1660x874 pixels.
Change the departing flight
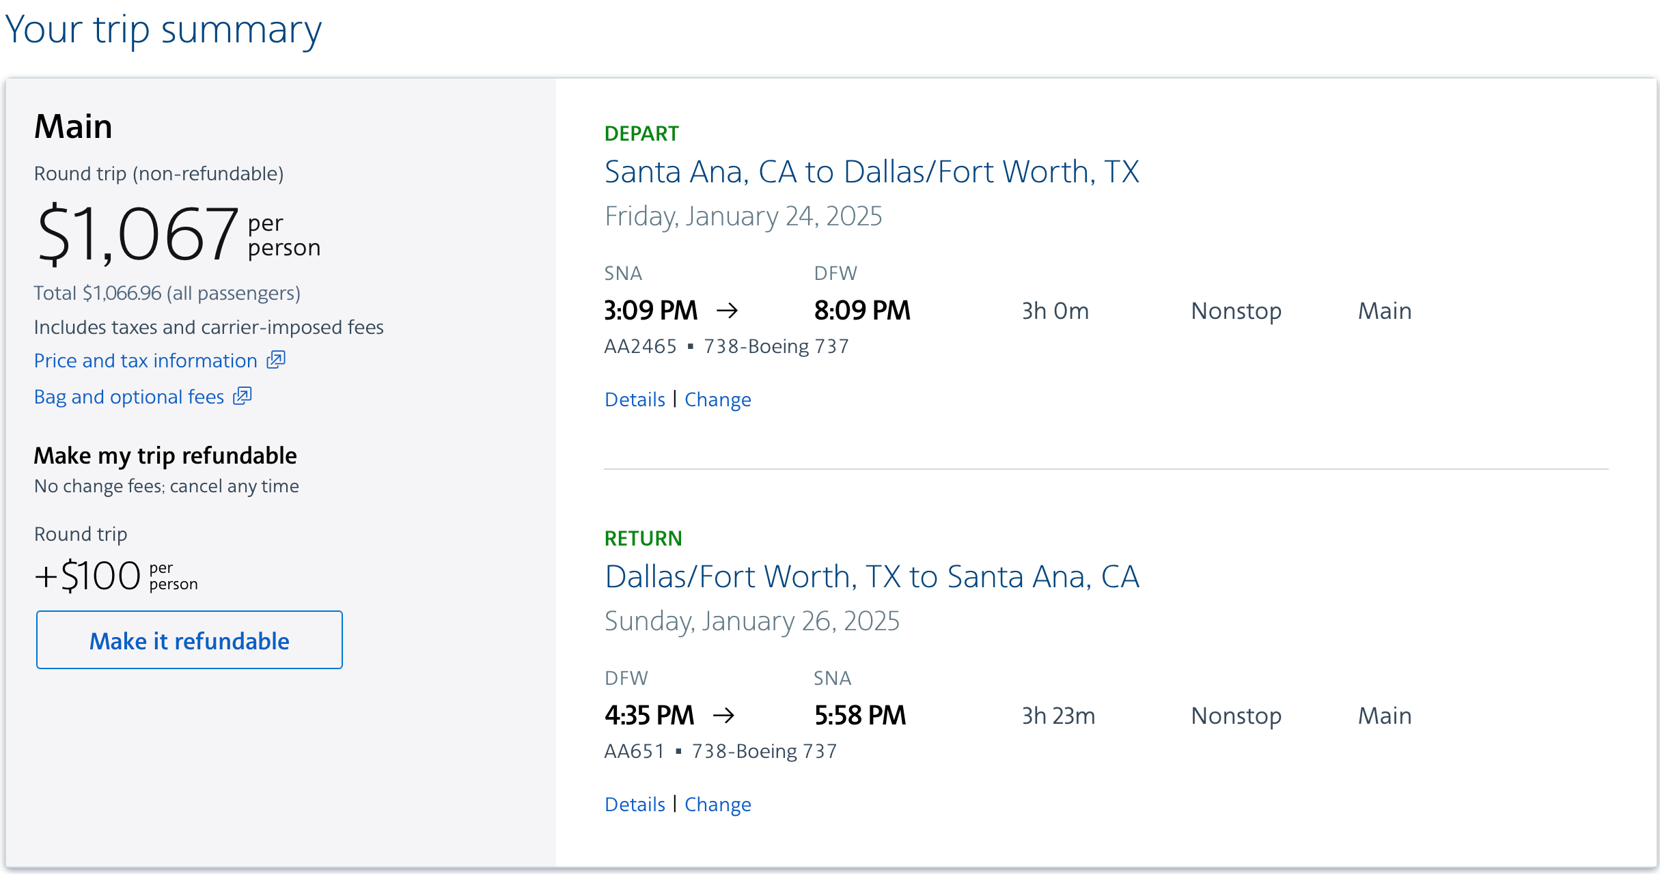(717, 399)
